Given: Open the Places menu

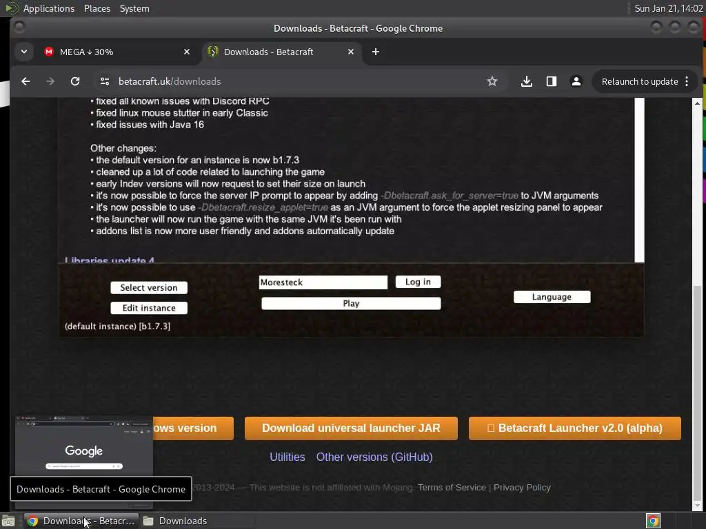Looking at the screenshot, I should (x=97, y=8).
